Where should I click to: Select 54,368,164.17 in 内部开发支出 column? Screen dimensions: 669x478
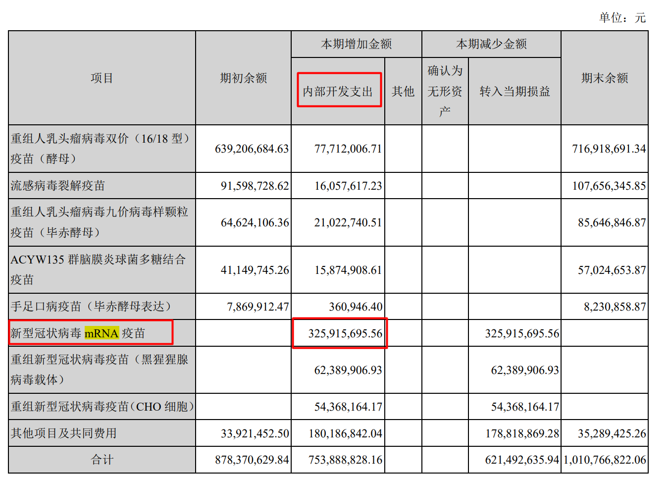[x=348, y=407]
